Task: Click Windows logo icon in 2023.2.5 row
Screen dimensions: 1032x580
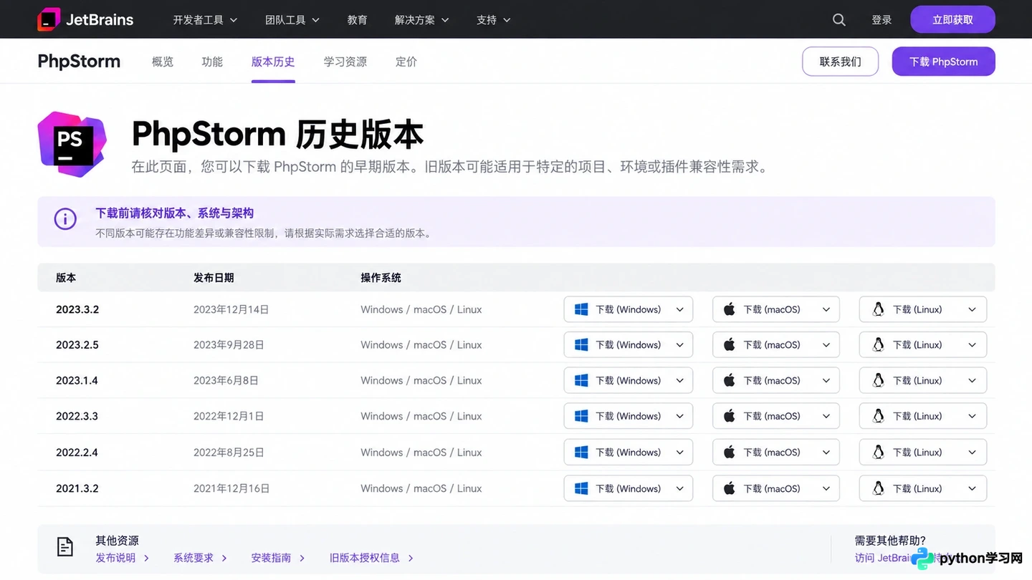Action: click(582, 344)
